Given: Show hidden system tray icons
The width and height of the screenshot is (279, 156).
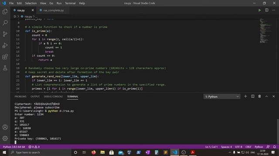Looking at the screenshot, I should (230, 152).
